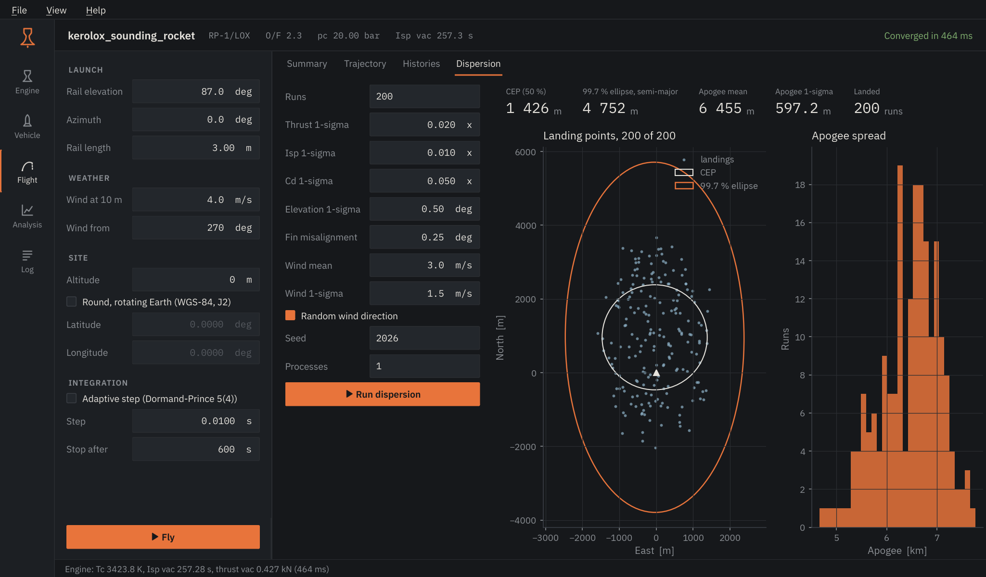Open the File menu
986x577 pixels.
(x=19, y=10)
